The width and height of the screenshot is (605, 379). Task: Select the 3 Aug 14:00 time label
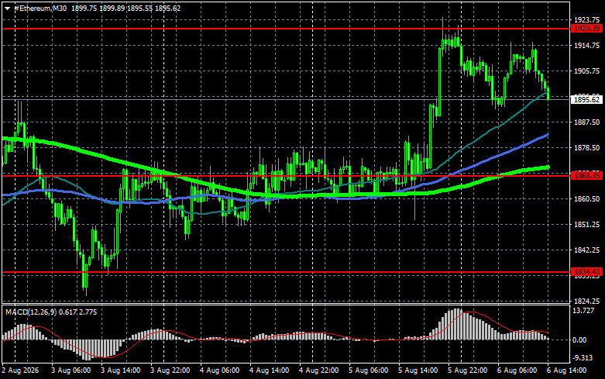(x=120, y=370)
